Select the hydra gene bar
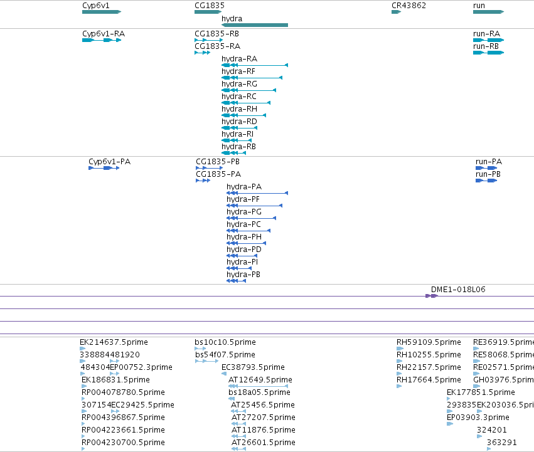534x452 pixels. (x=255, y=25)
